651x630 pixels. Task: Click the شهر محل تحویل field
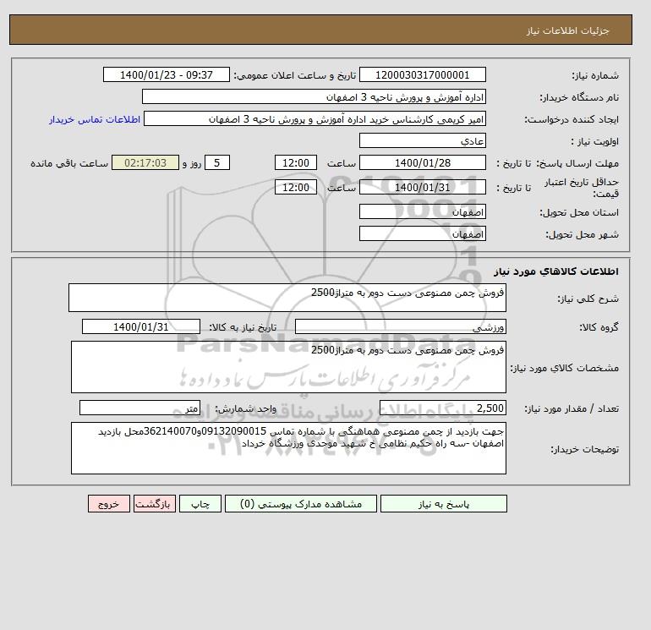point(422,233)
